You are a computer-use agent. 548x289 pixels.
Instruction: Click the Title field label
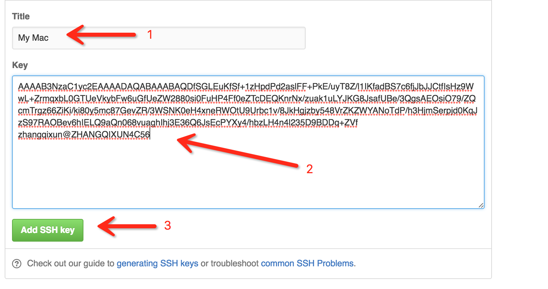point(21,16)
